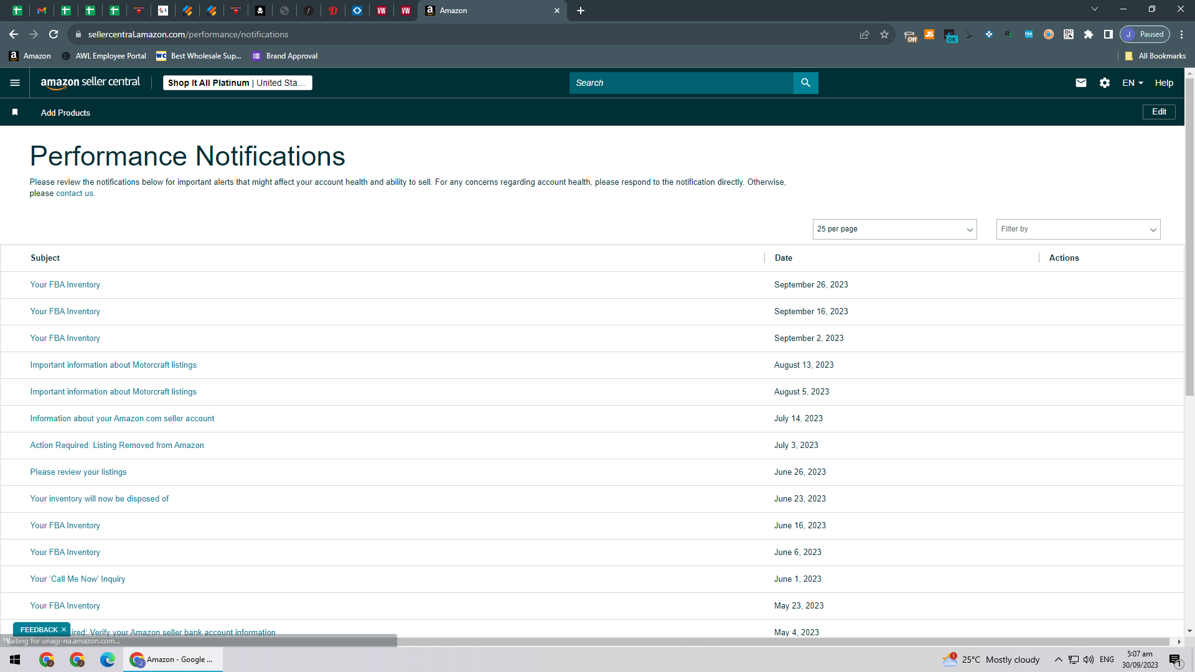Open the All Bookmarks folder
1195x672 pixels.
[1155, 56]
